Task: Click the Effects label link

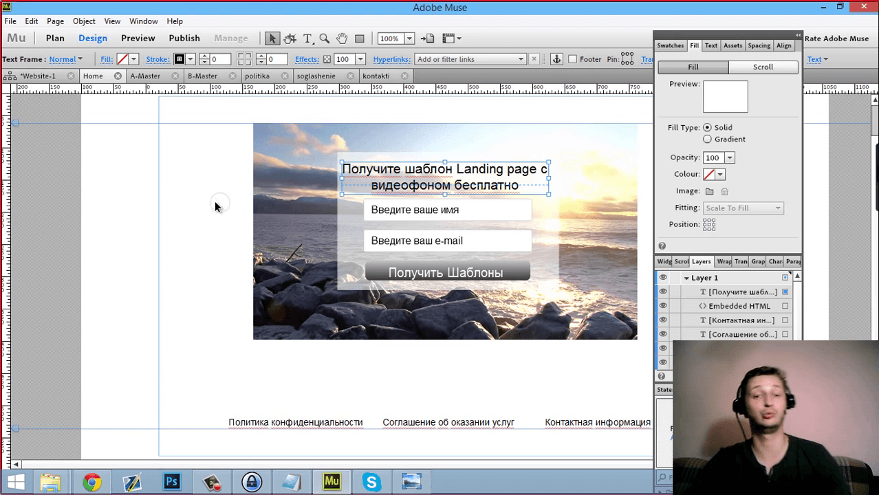Action: [307, 59]
